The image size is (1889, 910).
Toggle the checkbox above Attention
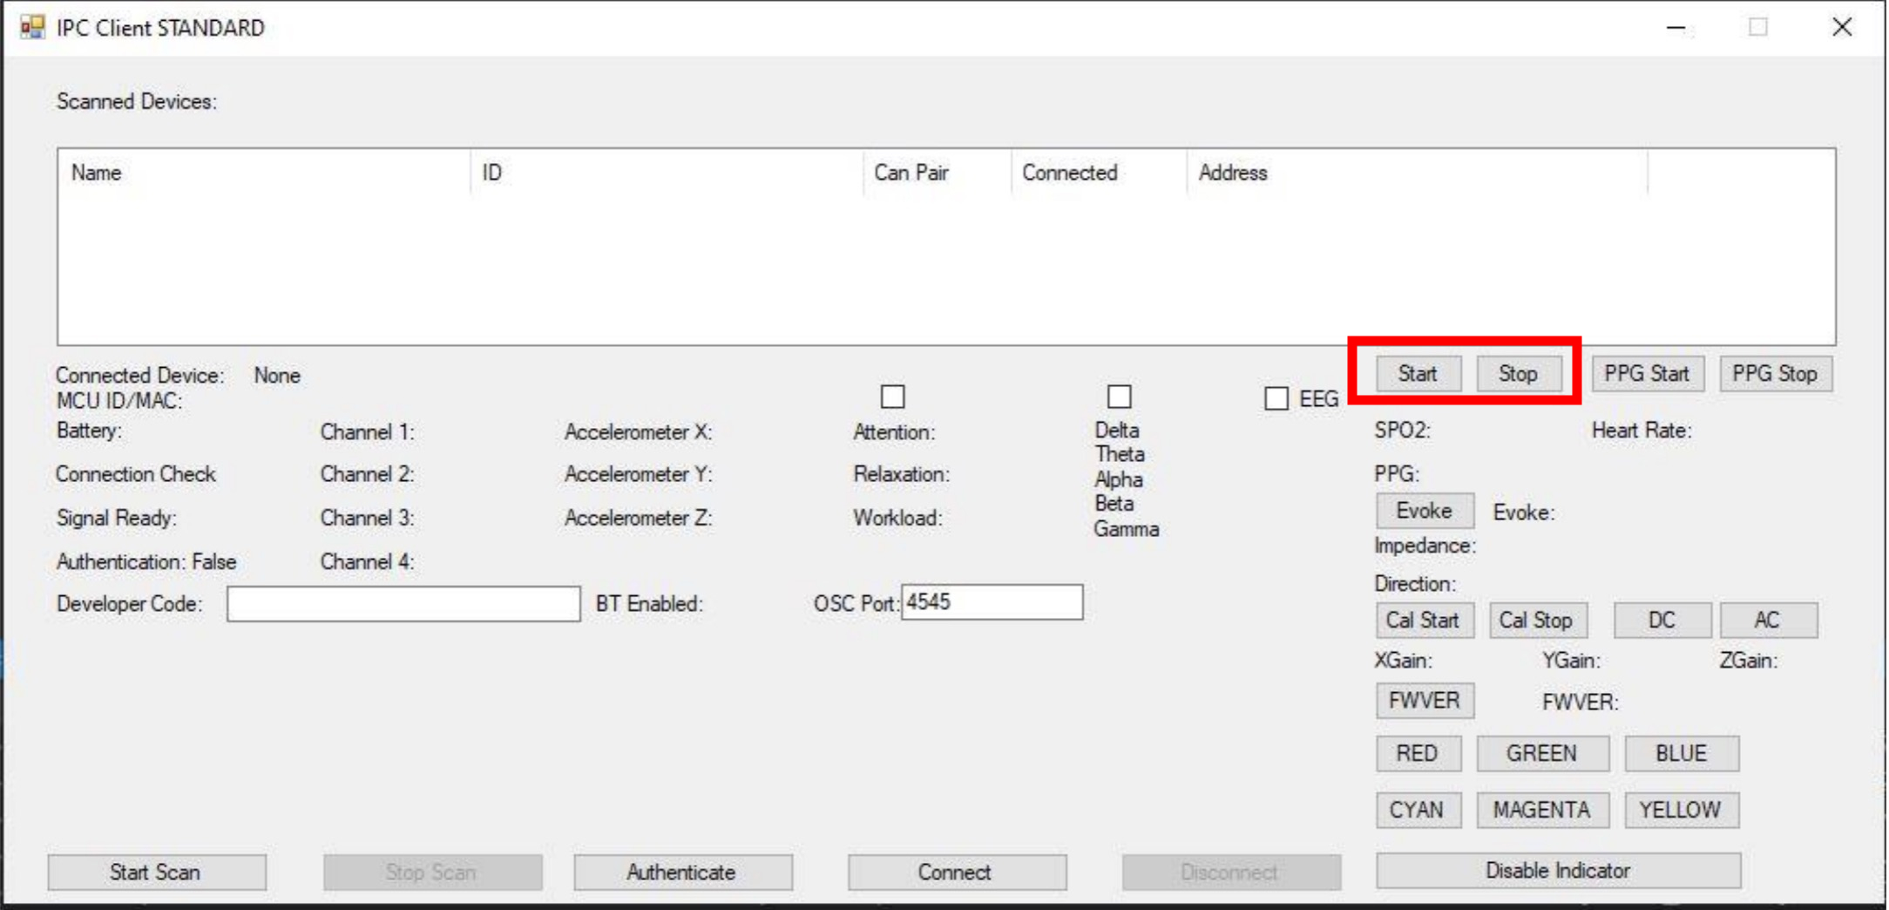[x=892, y=397]
